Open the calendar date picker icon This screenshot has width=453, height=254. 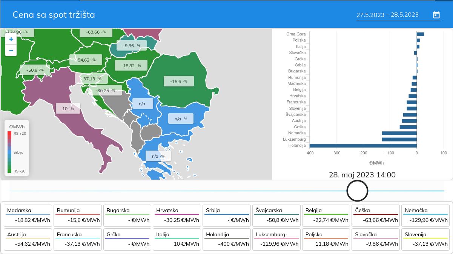click(436, 15)
